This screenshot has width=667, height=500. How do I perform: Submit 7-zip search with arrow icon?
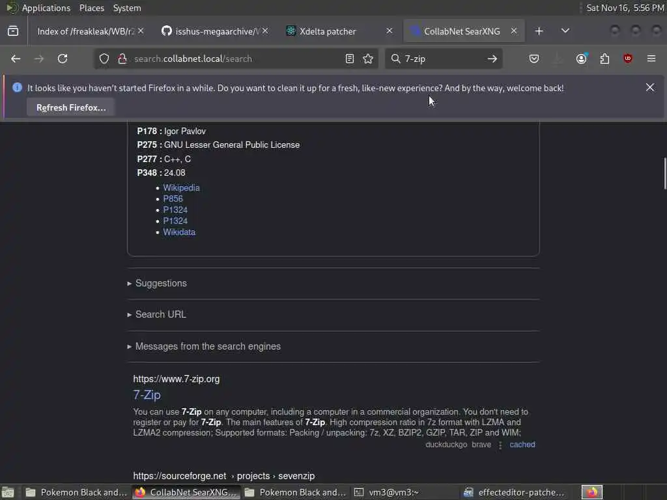tap(492, 59)
